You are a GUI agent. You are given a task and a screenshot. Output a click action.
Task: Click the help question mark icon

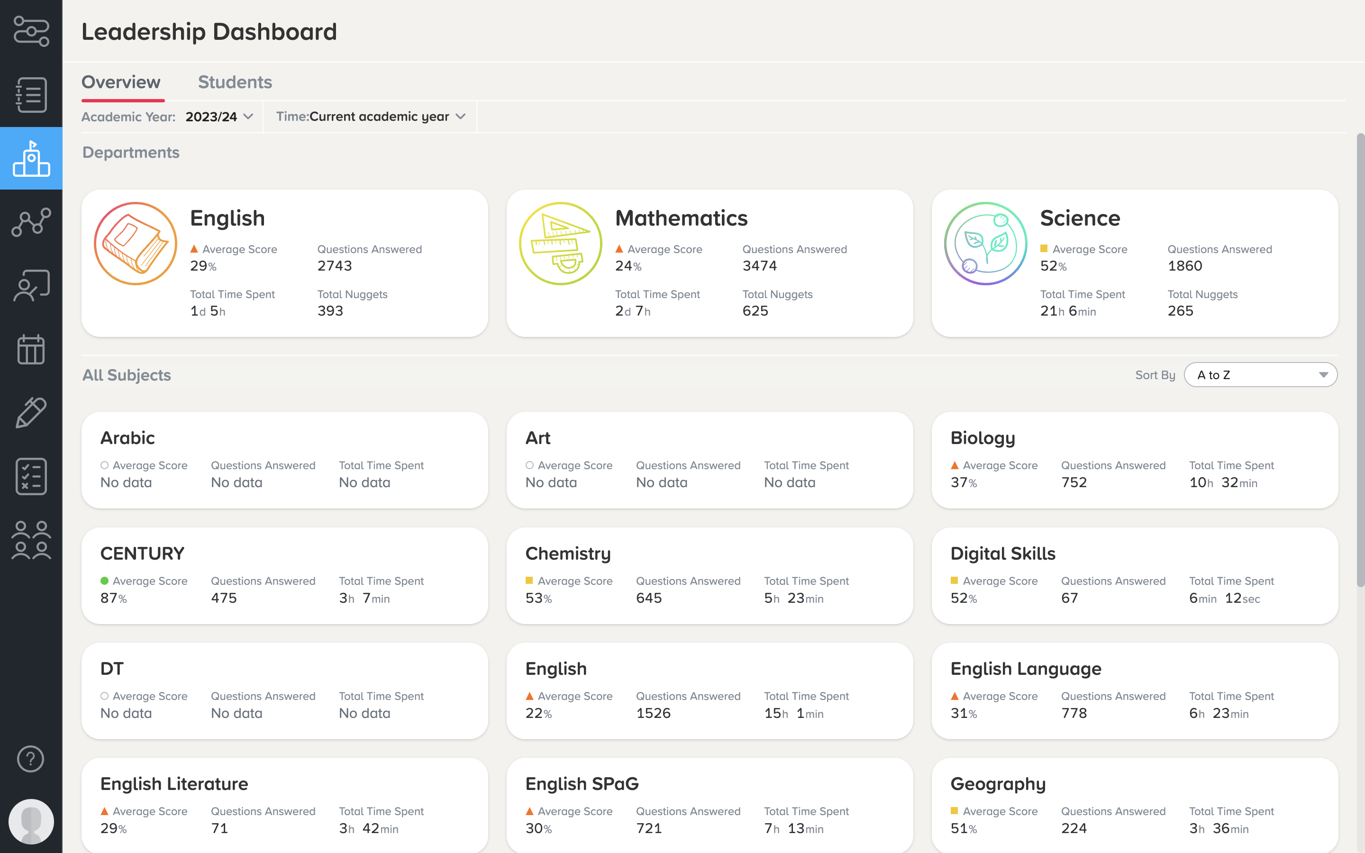(x=31, y=759)
